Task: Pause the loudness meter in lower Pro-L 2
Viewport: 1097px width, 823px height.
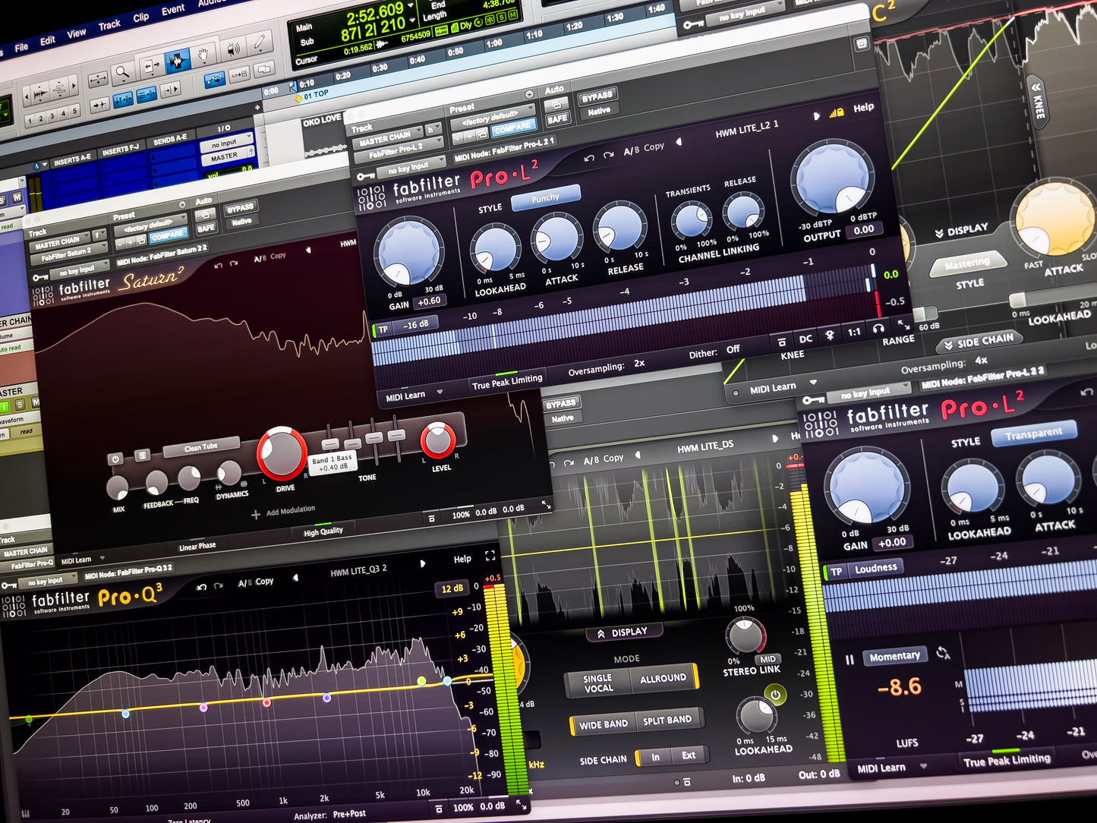Action: tap(850, 660)
